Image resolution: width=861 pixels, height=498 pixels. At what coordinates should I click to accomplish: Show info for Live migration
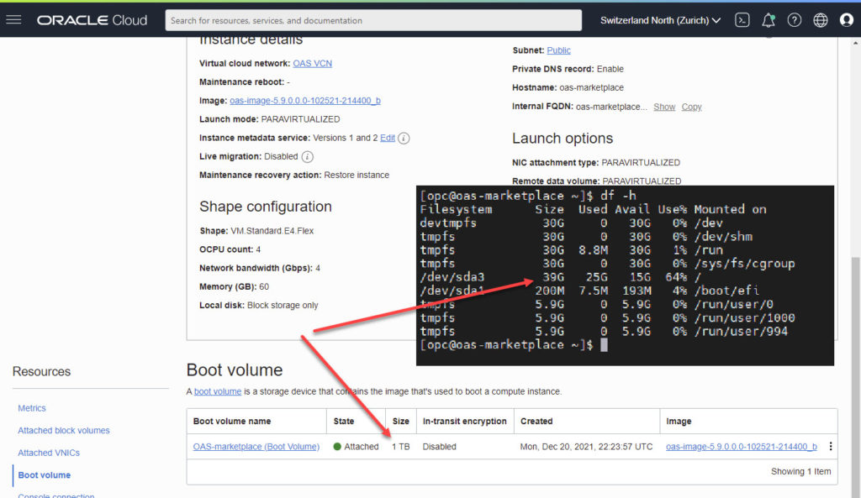[x=308, y=157]
